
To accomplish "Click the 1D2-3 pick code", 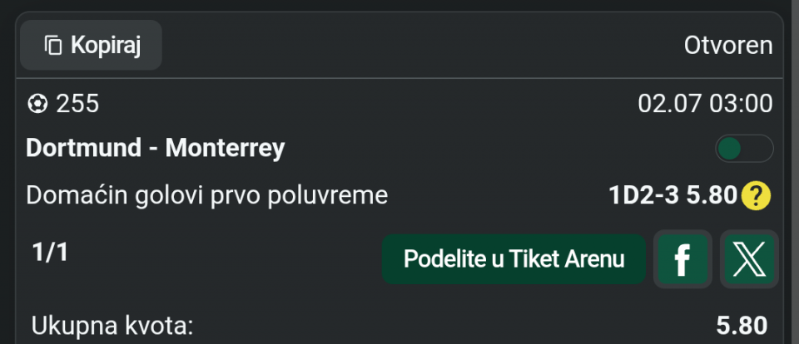I will pos(643,195).
